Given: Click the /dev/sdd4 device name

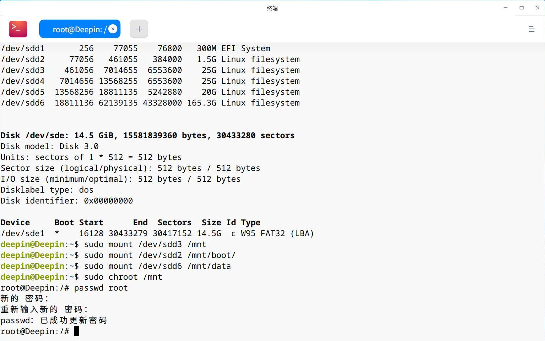Looking at the screenshot, I should (23, 81).
